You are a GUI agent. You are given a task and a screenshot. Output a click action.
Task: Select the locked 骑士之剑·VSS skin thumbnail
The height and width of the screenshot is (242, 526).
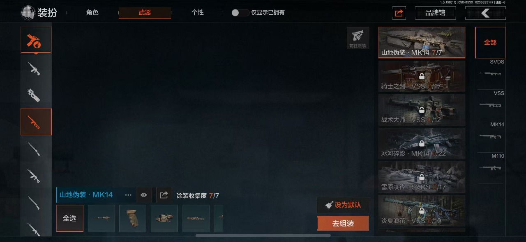pyautogui.click(x=422, y=76)
